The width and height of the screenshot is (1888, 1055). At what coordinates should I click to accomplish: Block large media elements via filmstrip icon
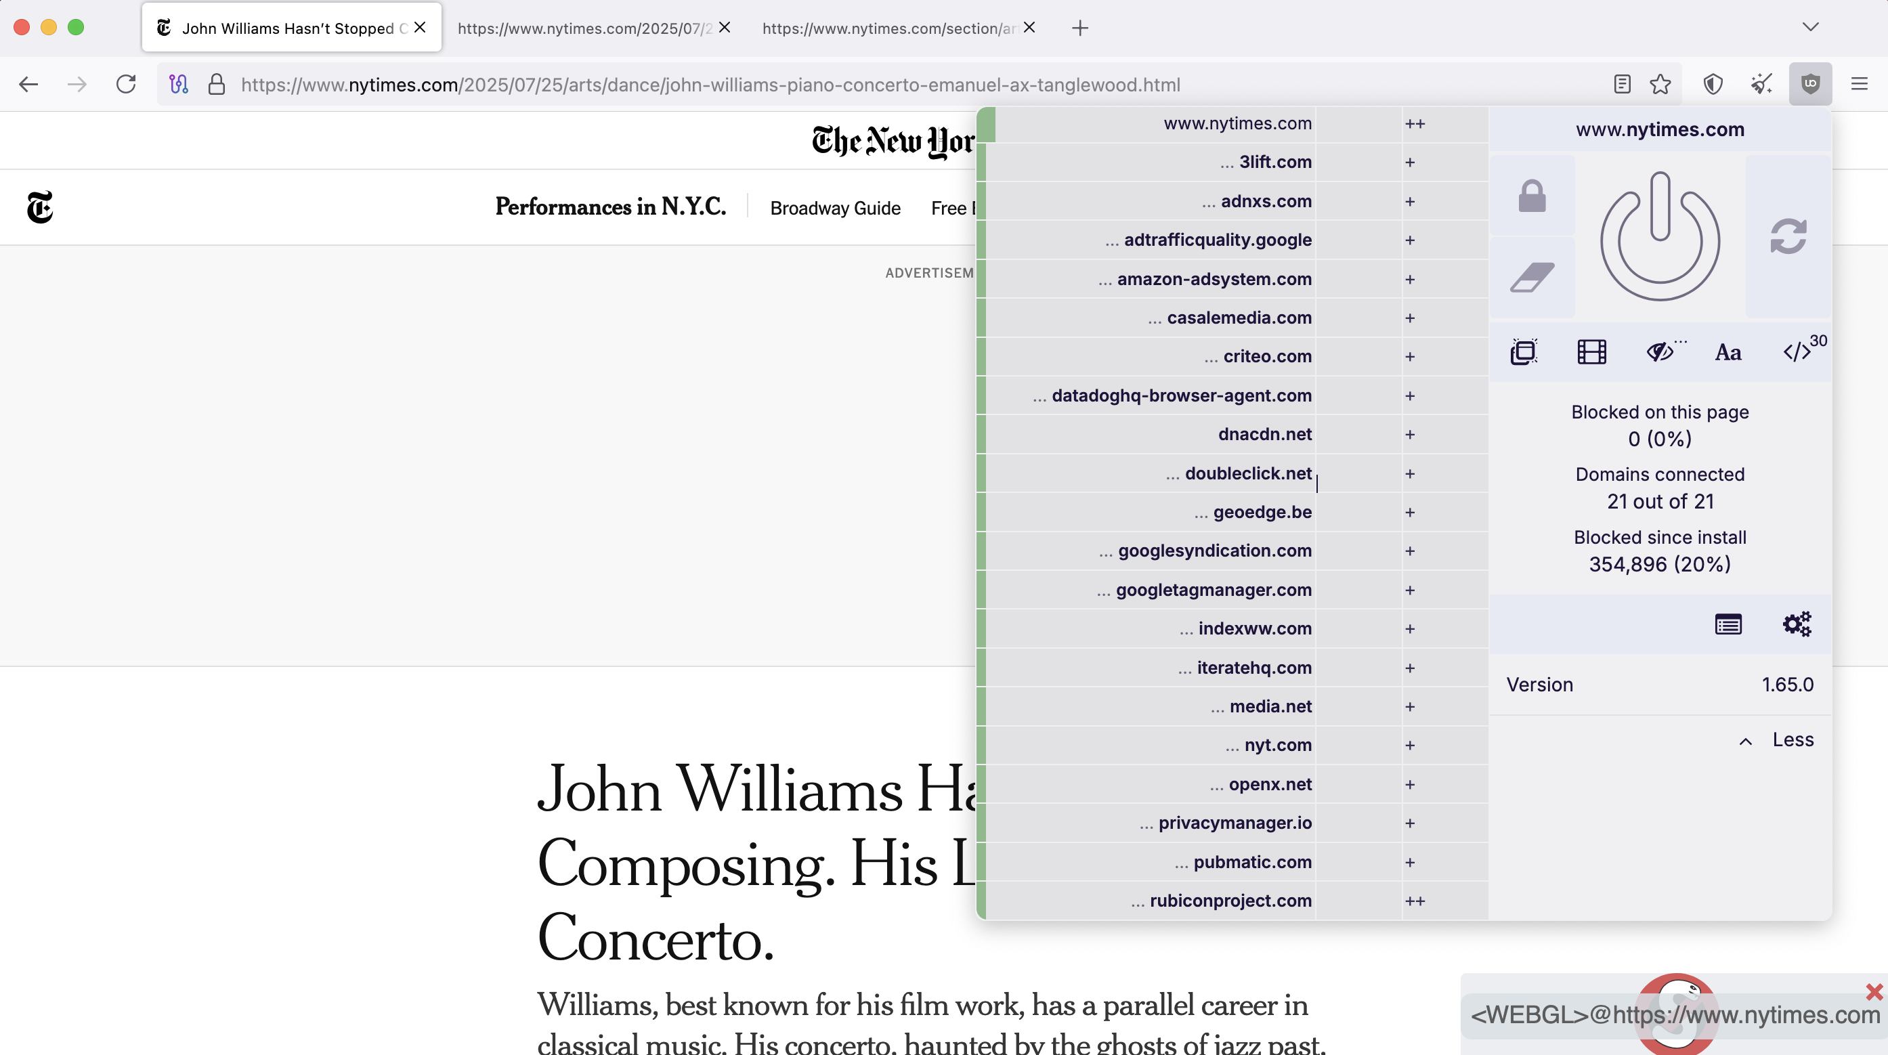tap(1591, 351)
